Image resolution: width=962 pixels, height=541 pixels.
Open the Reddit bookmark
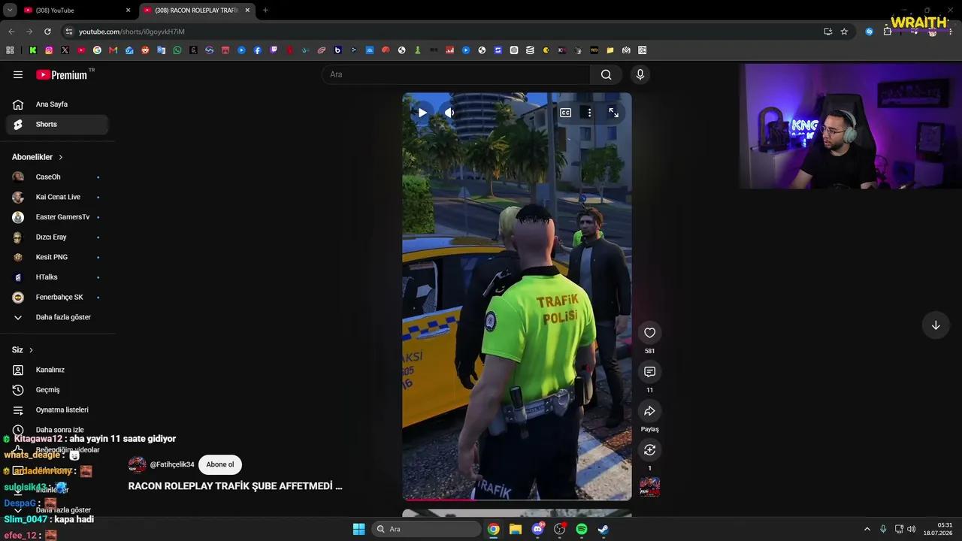[145, 50]
